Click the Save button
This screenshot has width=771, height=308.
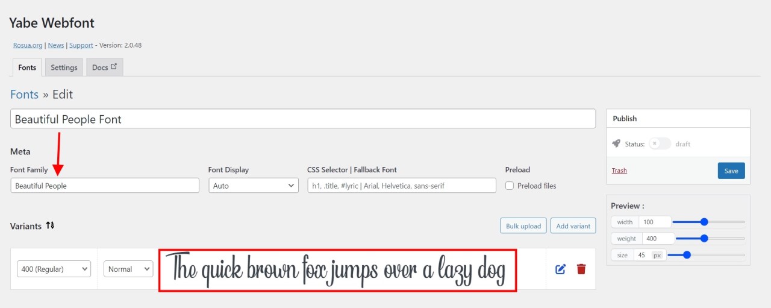point(731,171)
